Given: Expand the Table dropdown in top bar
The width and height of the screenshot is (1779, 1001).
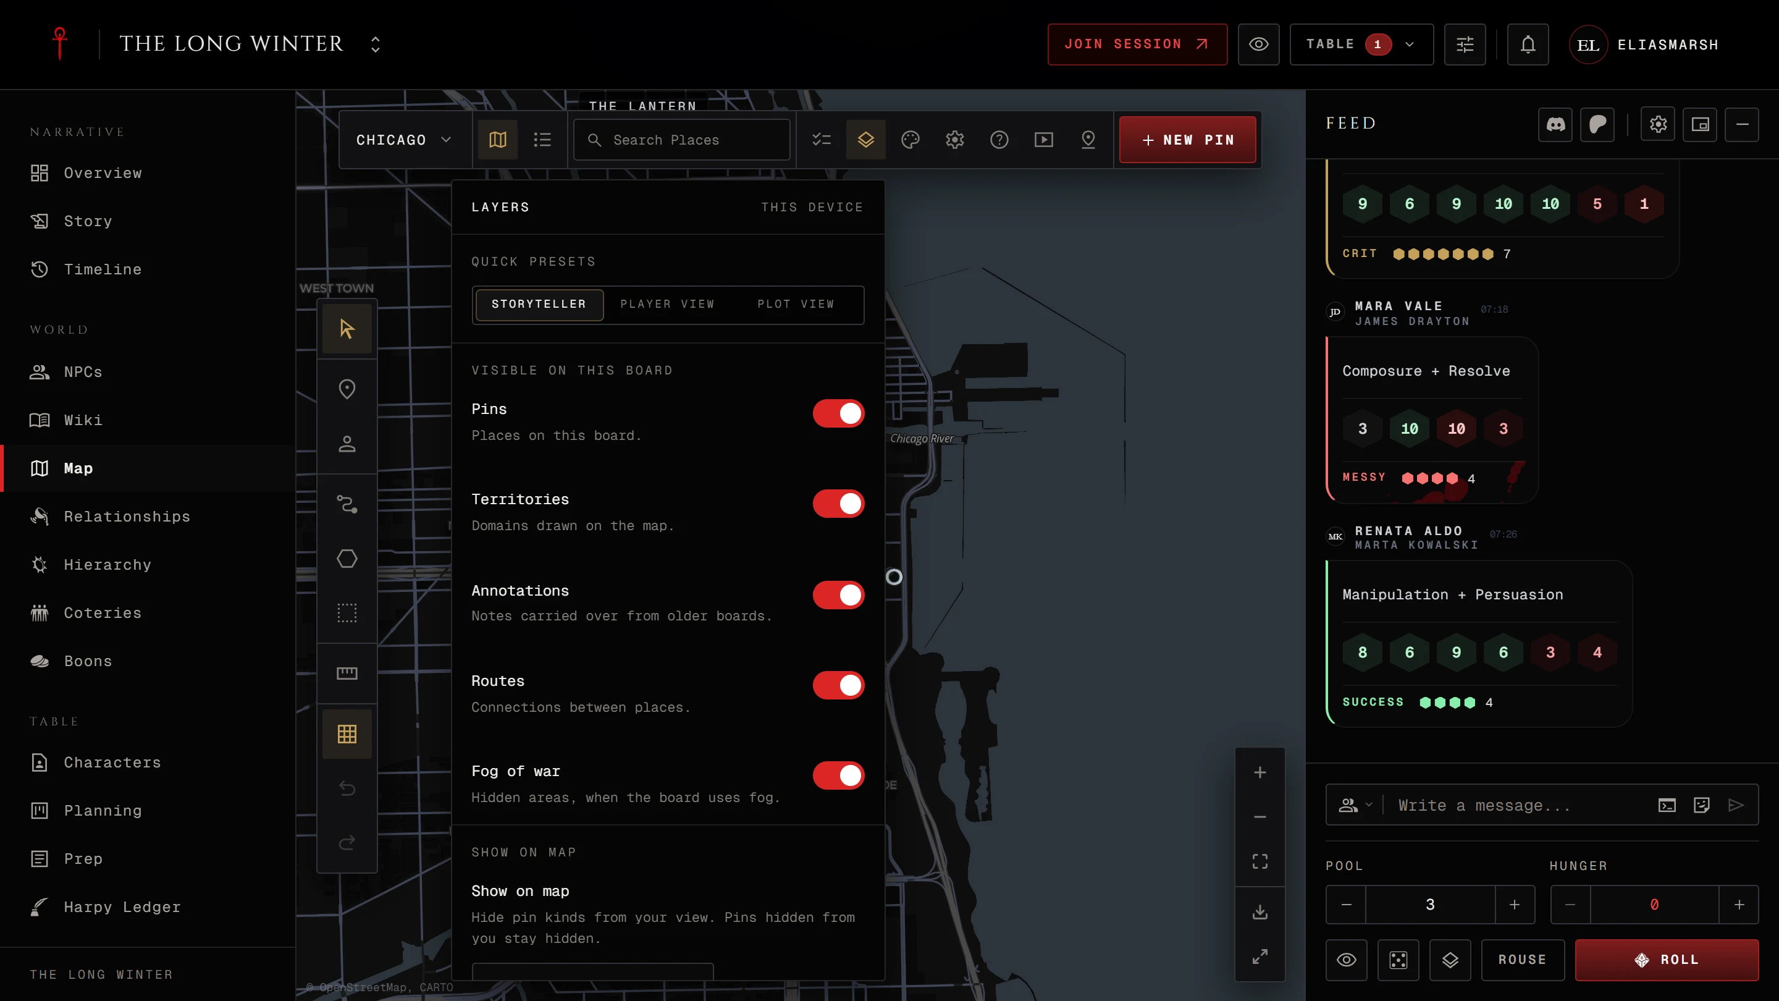Looking at the screenshot, I should click(1361, 44).
